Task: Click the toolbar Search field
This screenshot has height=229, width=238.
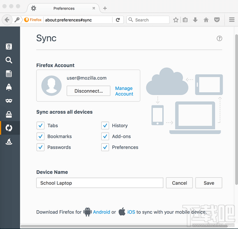Action: [x=148, y=20]
